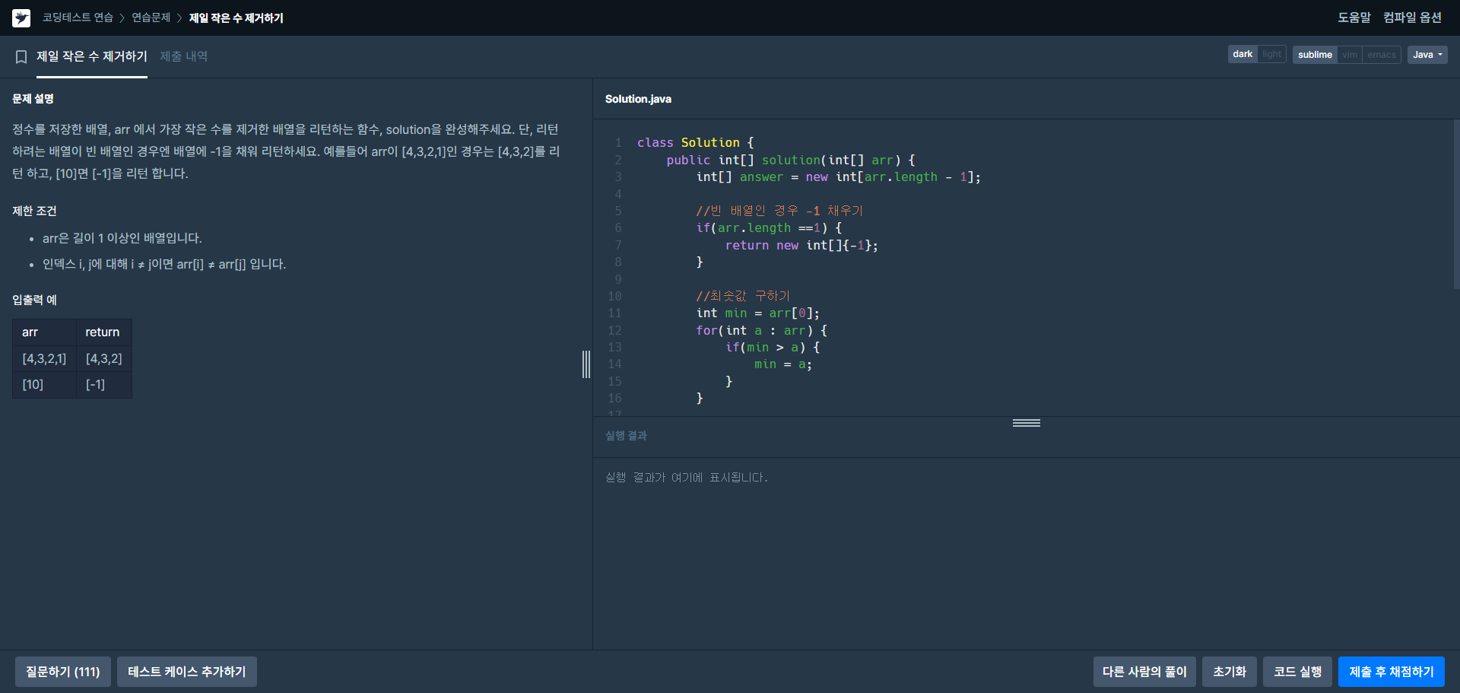This screenshot has width=1460, height=693.
Task: Open the Java language dropdown
Action: (x=1427, y=55)
